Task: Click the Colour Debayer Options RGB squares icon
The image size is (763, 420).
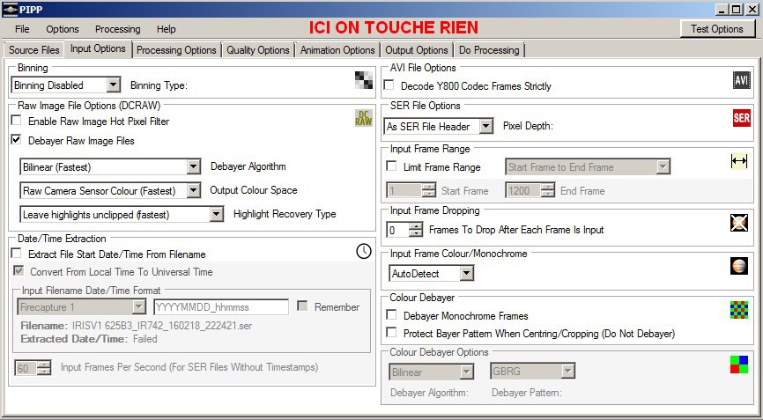Action: 738,365
